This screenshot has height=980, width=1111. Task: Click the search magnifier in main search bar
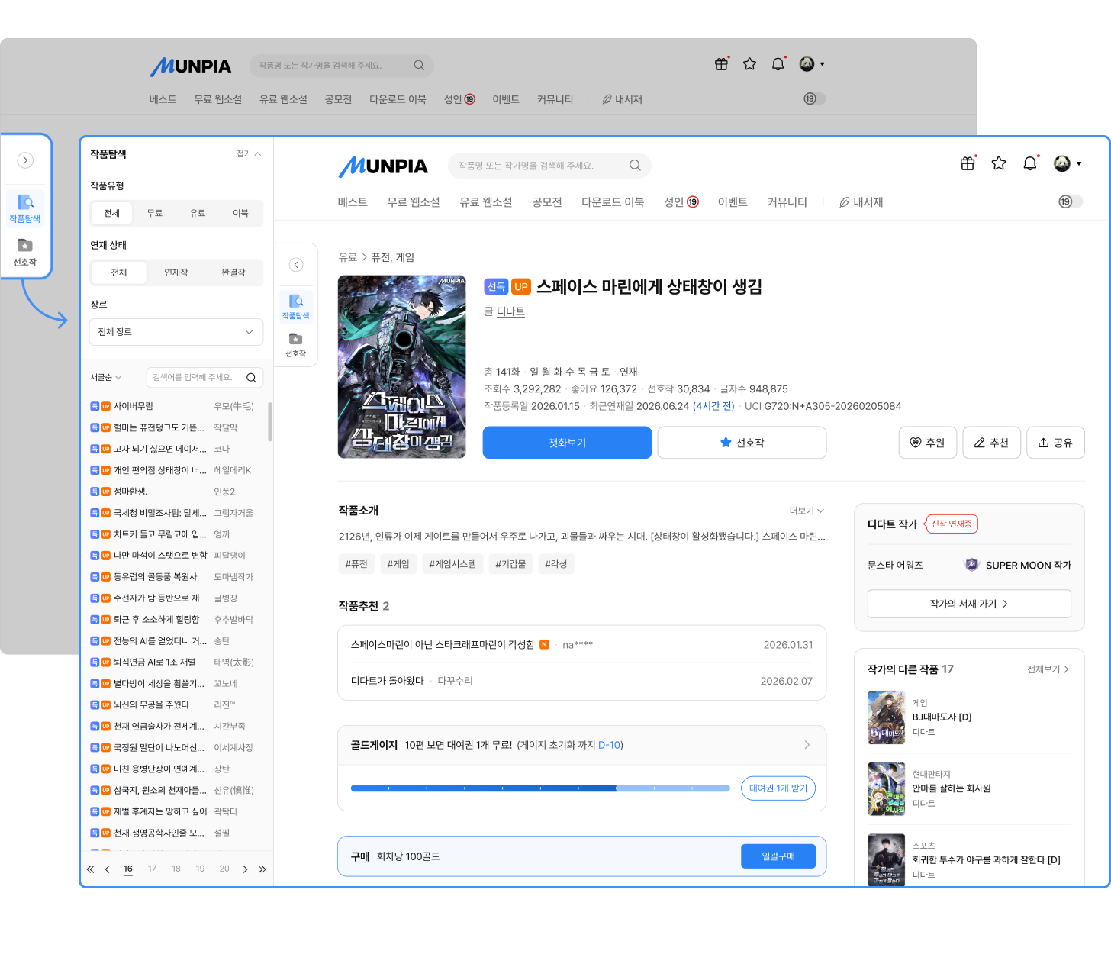(635, 165)
